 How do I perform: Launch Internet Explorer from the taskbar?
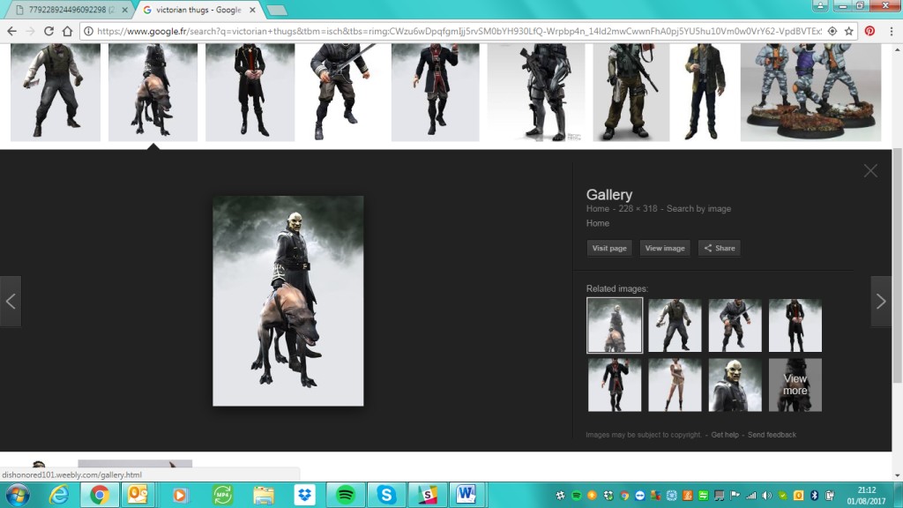pyautogui.click(x=59, y=495)
